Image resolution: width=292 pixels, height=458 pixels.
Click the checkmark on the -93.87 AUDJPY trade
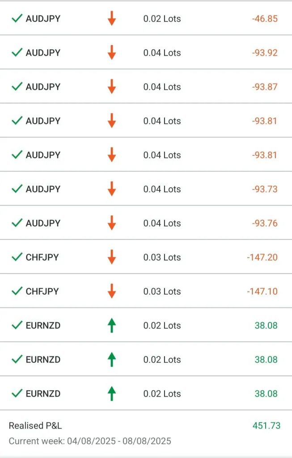[17, 86]
